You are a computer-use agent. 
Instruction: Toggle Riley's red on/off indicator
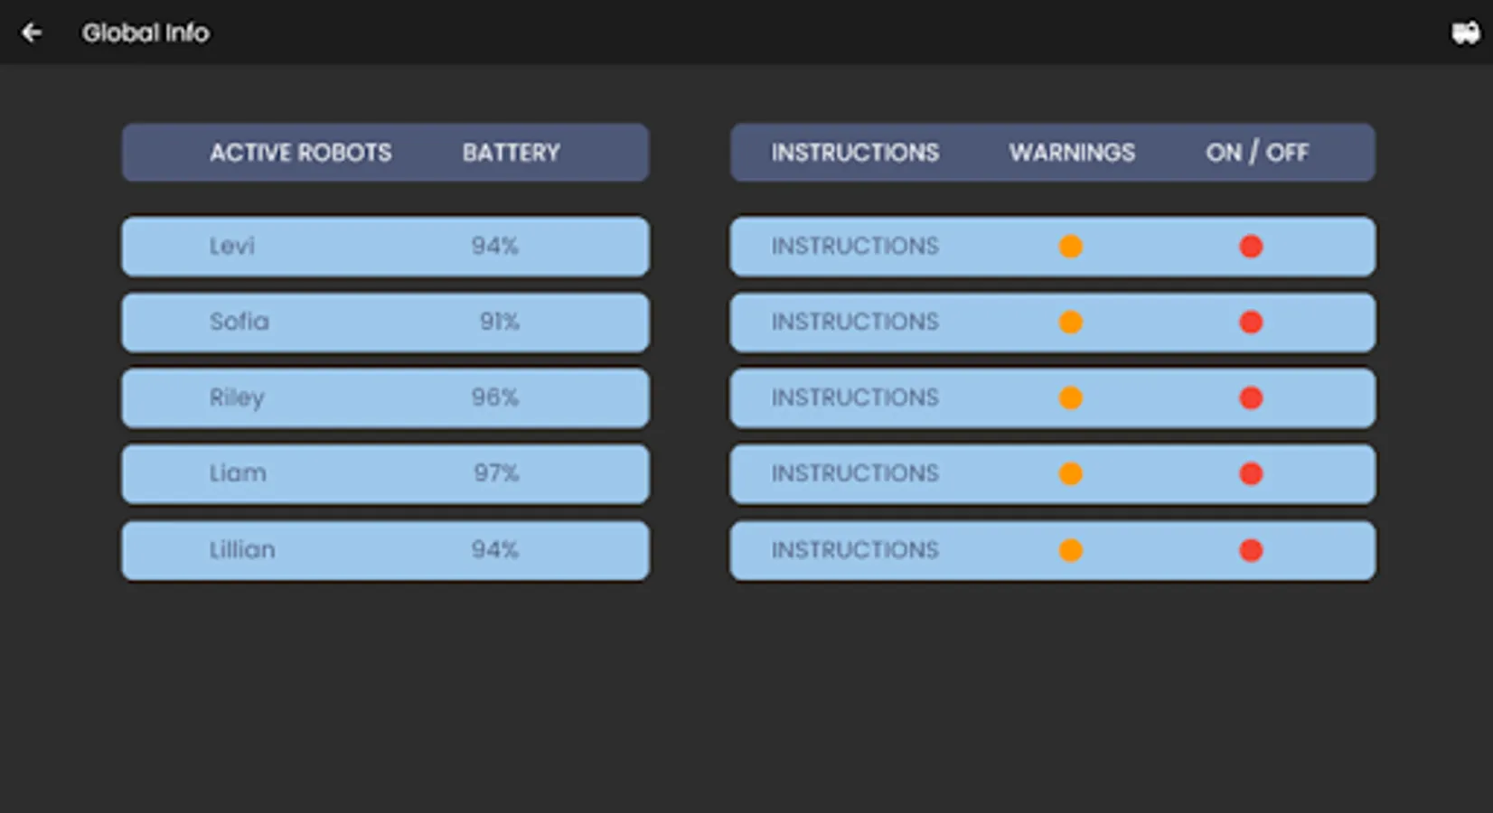tap(1251, 397)
